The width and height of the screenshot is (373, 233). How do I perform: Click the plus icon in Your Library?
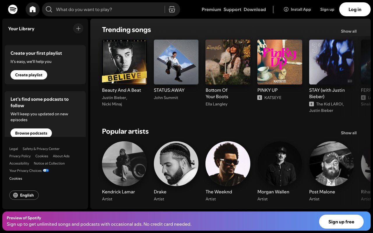(78, 29)
